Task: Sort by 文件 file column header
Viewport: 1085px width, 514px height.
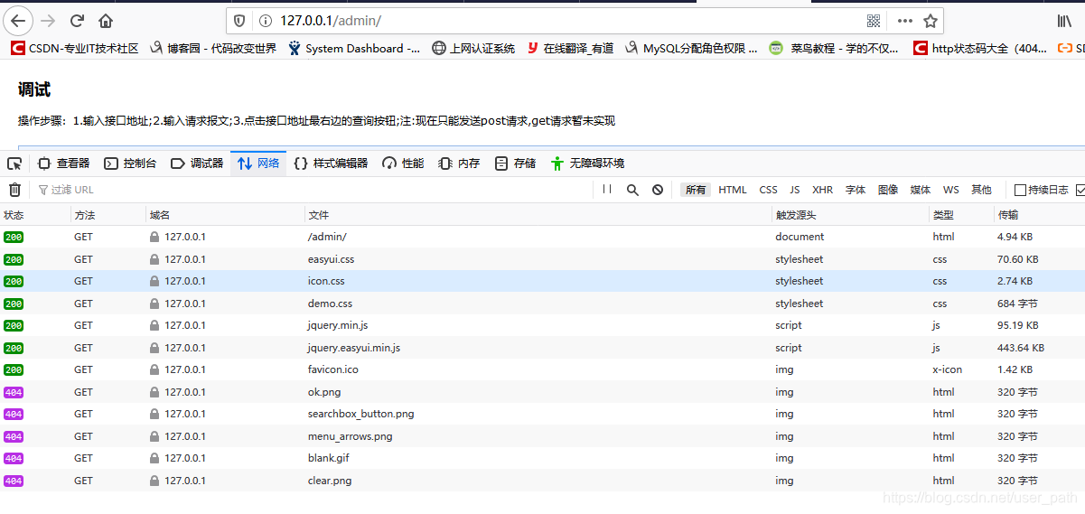Action: pyautogui.click(x=538, y=215)
